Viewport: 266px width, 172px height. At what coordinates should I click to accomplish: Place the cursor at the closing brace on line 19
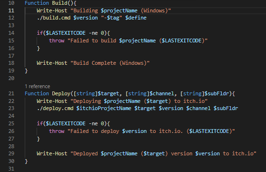click(26, 71)
